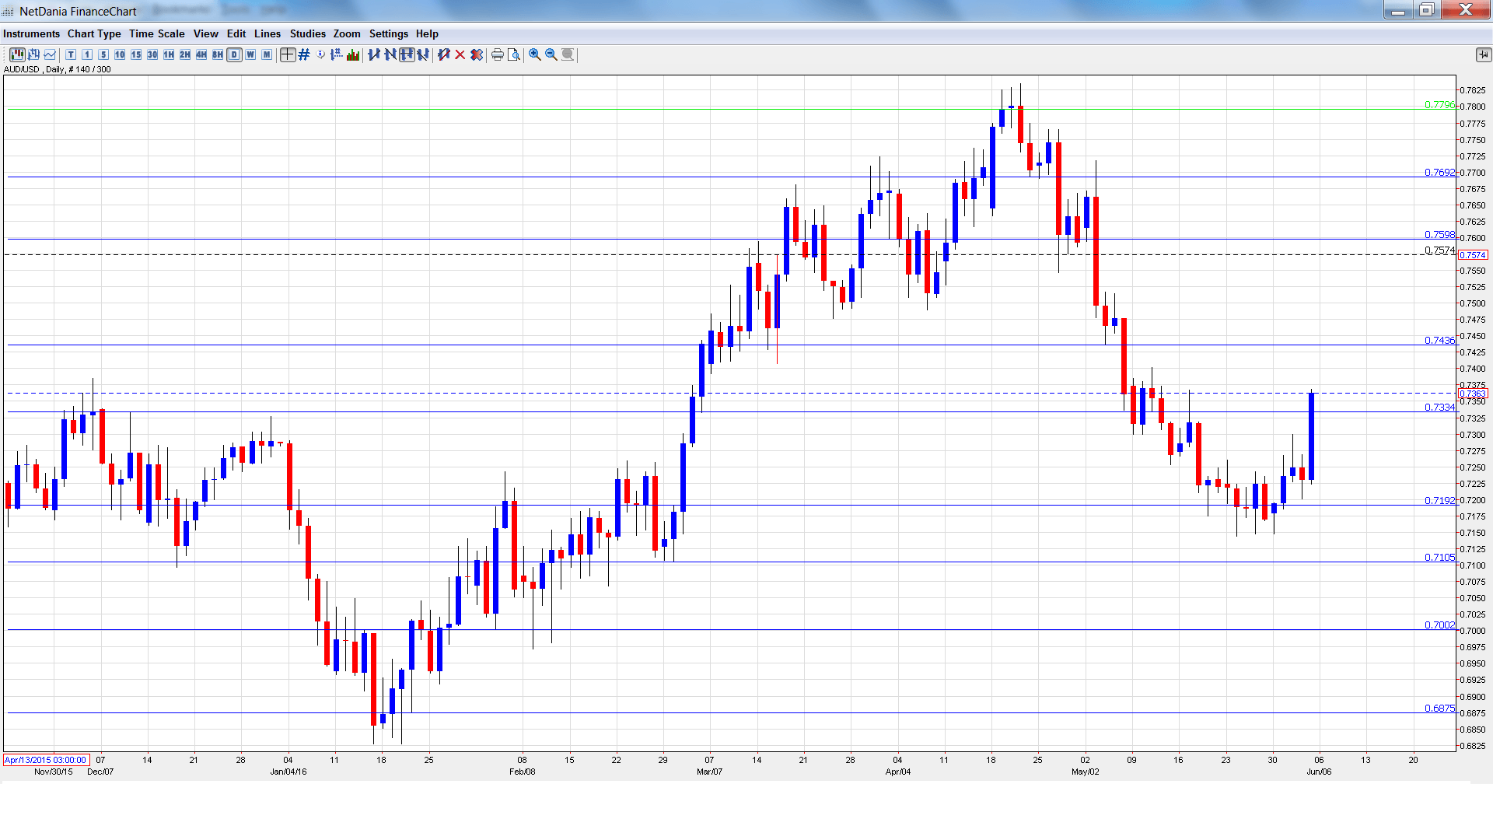Zoom in with magnifier plus
The image size is (1493, 840).
tap(535, 54)
